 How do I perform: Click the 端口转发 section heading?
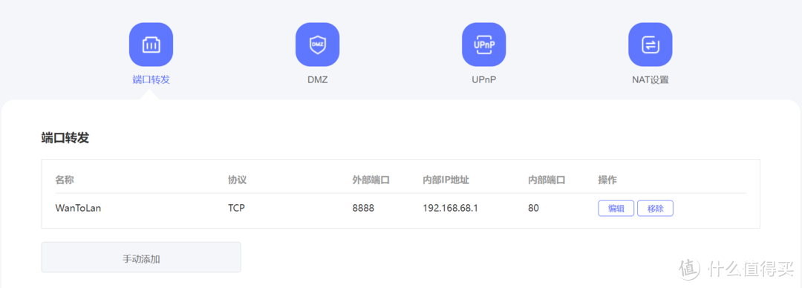pos(65,138)
